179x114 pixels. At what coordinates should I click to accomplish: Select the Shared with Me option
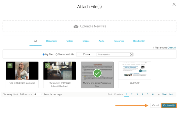pos(57,54)
